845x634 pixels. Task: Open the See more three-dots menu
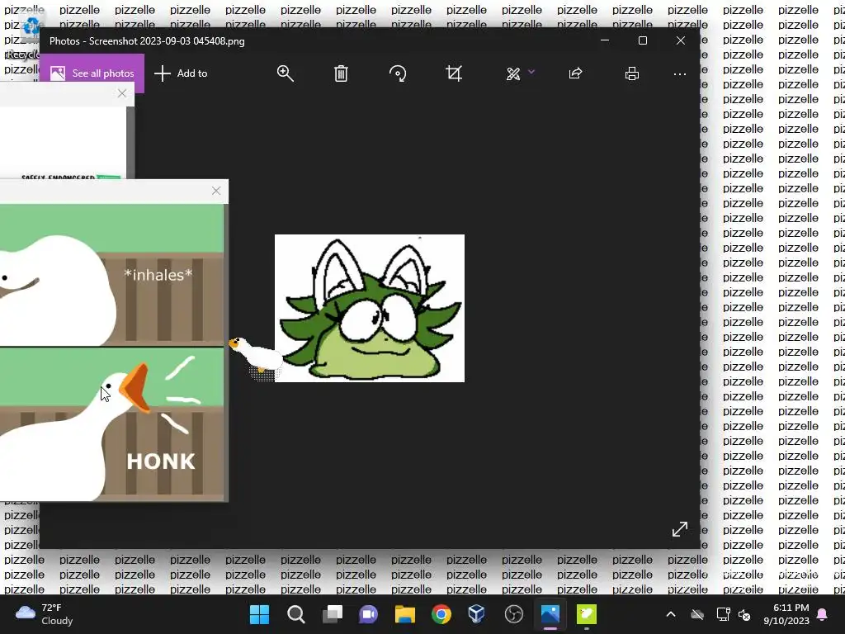(x=680, y=74)
